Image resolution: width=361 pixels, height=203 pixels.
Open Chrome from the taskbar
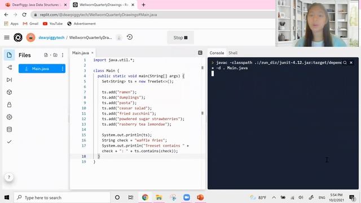(145, 197)
